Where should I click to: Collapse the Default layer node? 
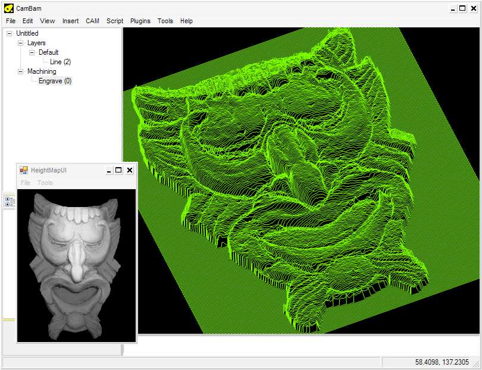coord(32,52)
